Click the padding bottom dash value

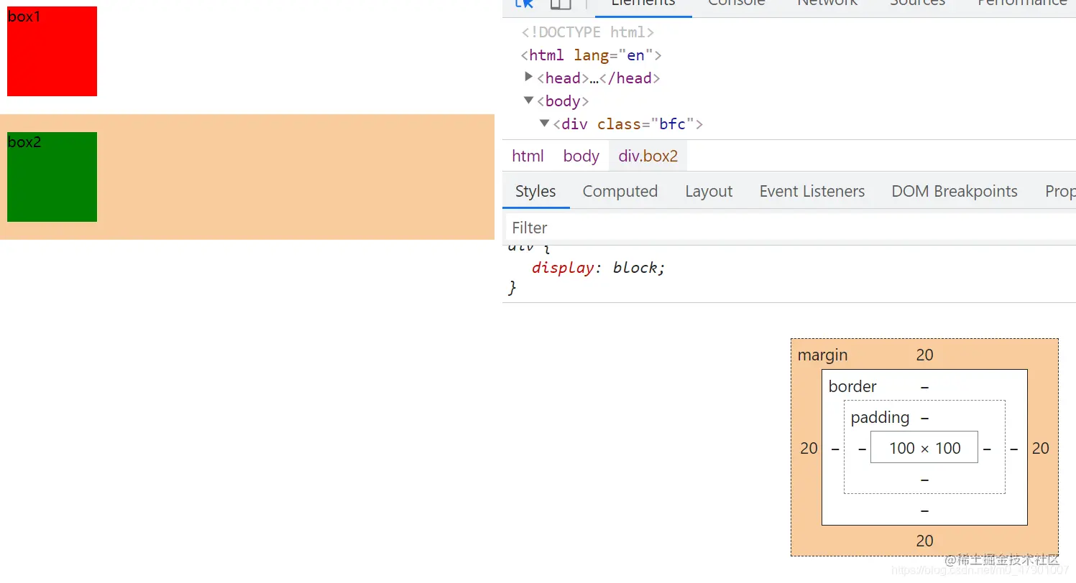pyautogui.click(x=925, y=479)
